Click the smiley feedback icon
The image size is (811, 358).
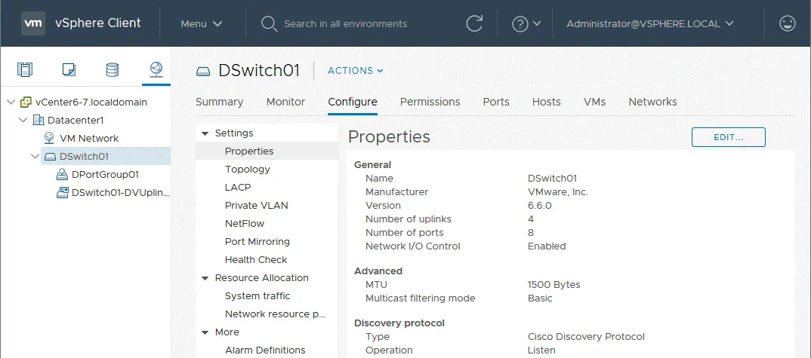tap(787, 23)
